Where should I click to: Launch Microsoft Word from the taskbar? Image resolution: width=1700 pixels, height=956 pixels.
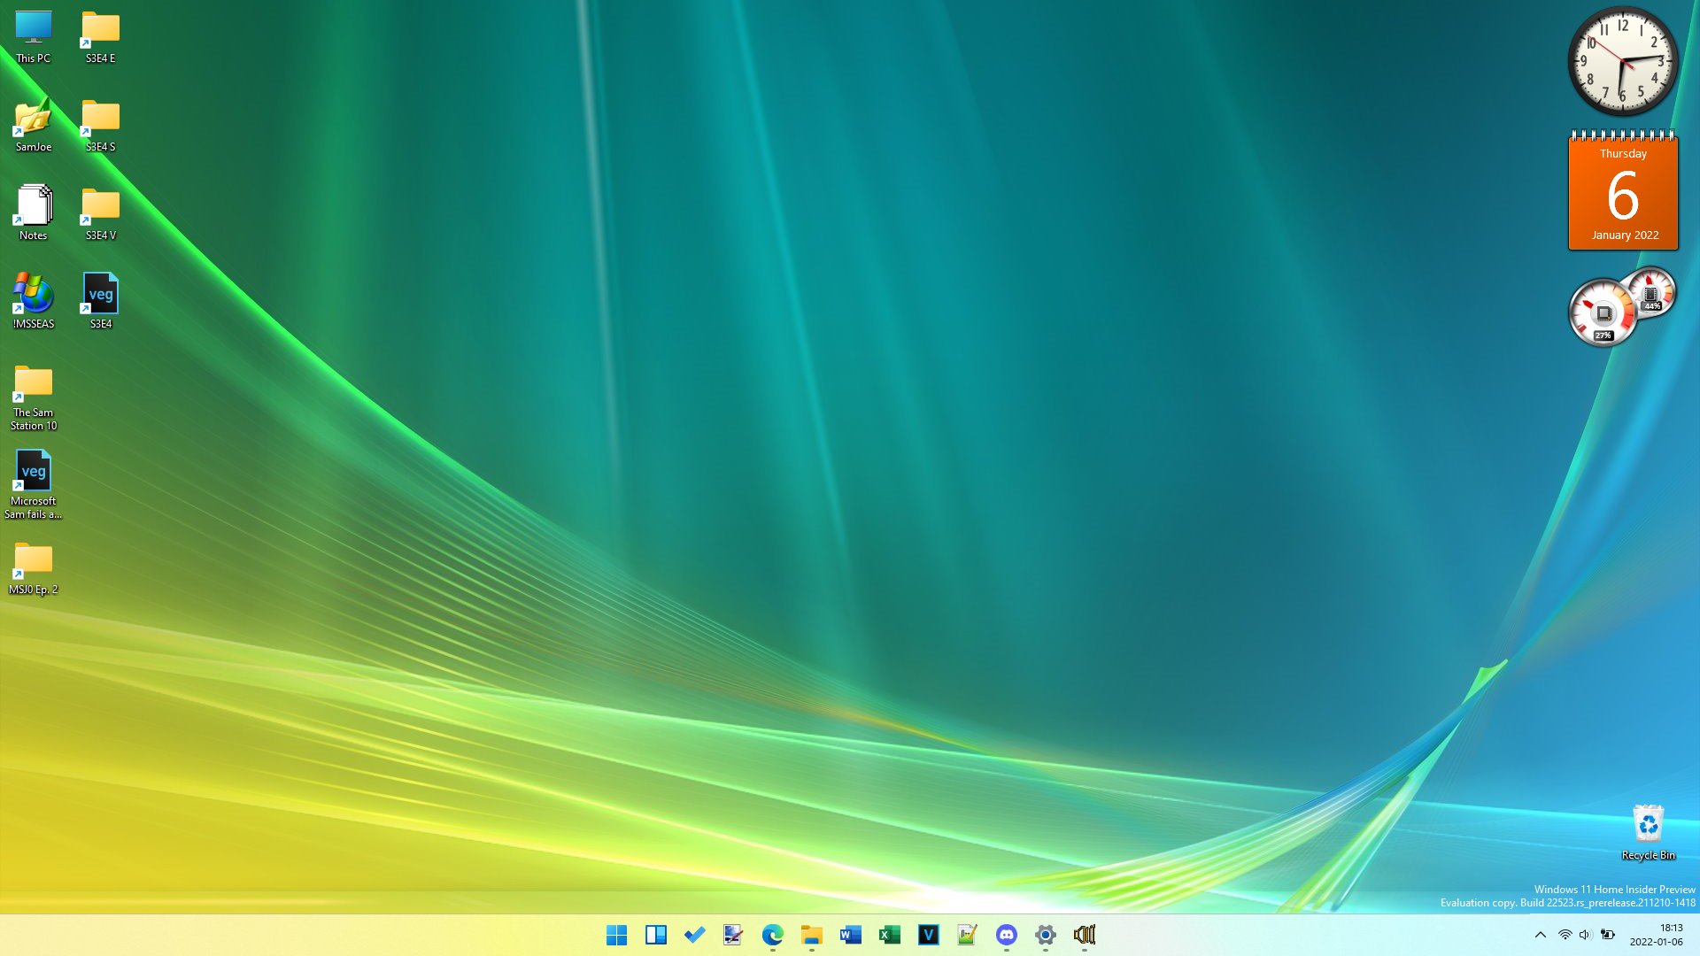[851, 935]
